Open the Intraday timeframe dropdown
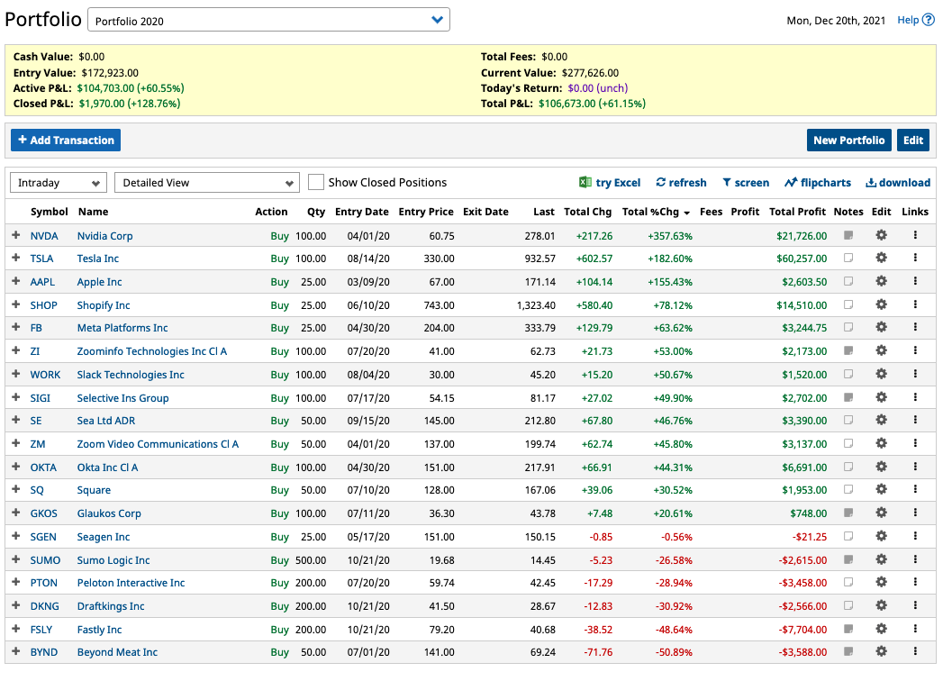The height and width of the screenshot is (681, 952). [x=59, y=183]
